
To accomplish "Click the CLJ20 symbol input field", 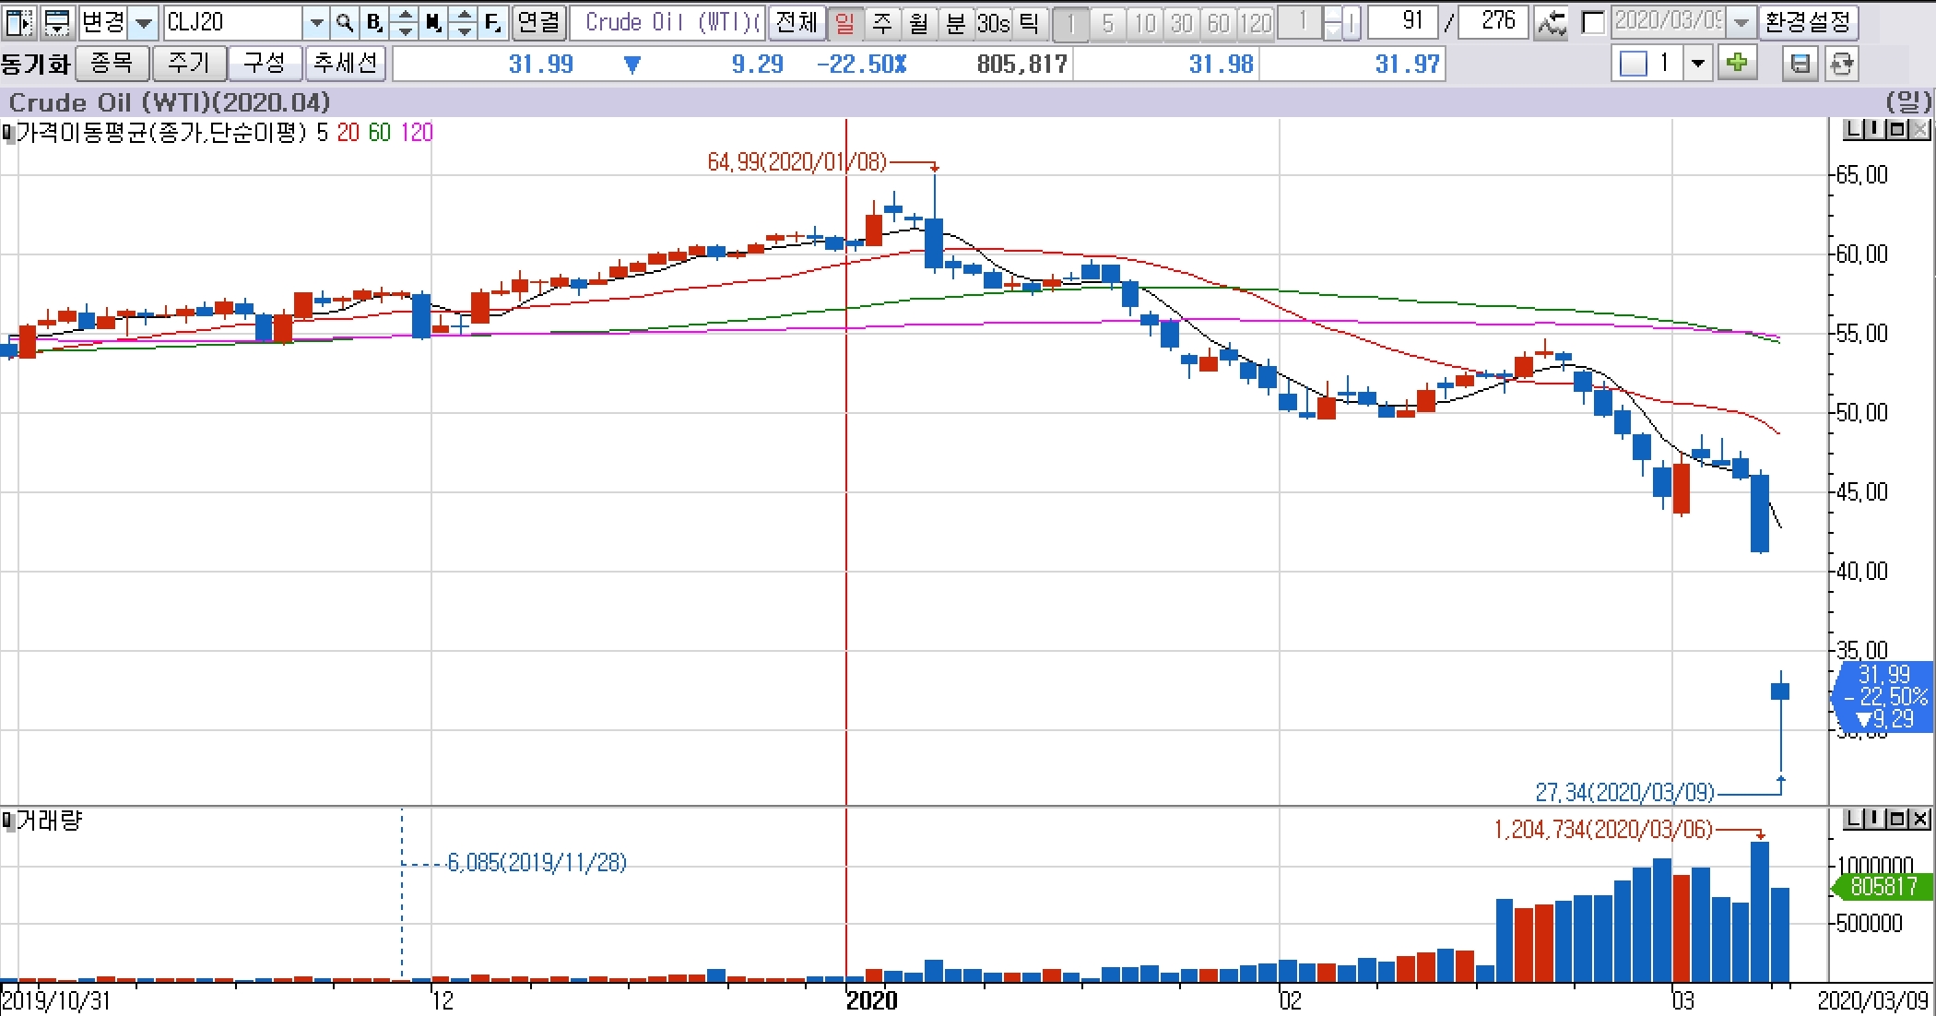I will pyautogui.click(x=234, y=22).
